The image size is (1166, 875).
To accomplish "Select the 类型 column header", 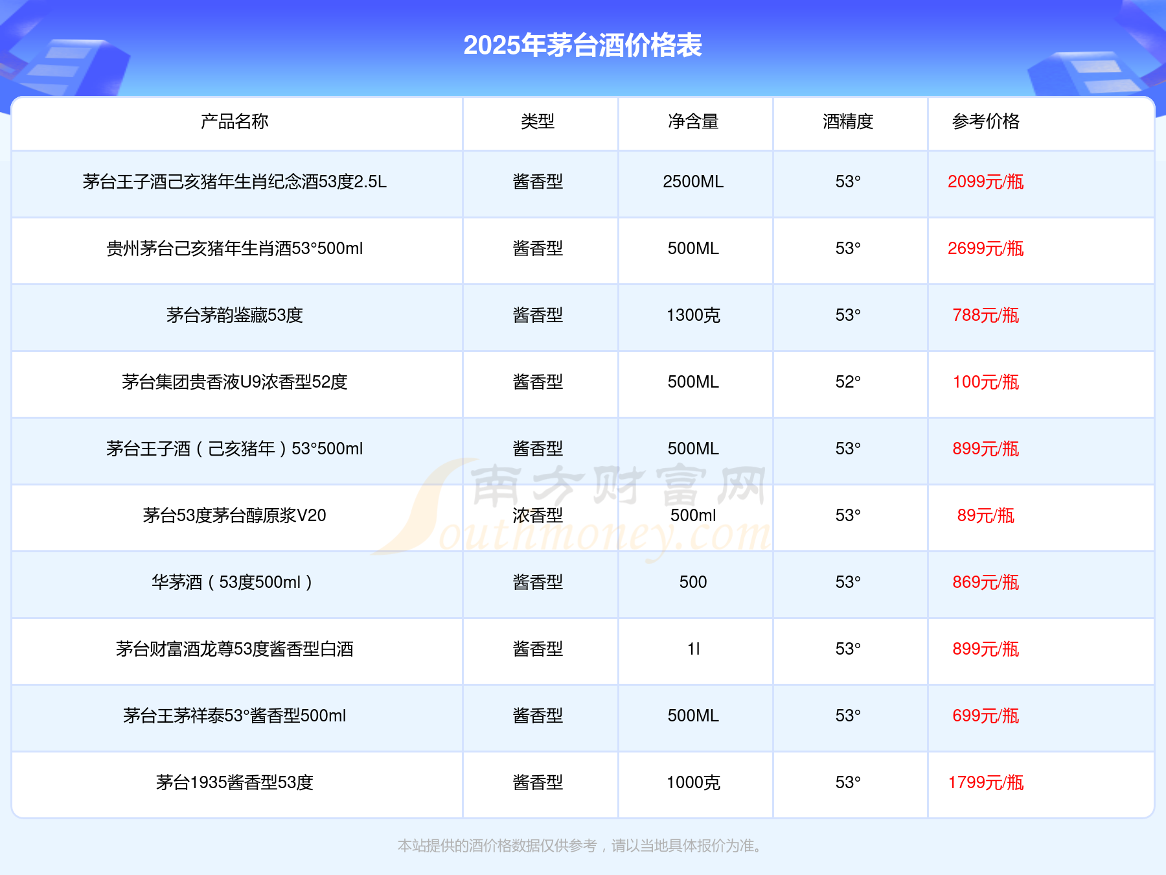I will tap(538, 121).
